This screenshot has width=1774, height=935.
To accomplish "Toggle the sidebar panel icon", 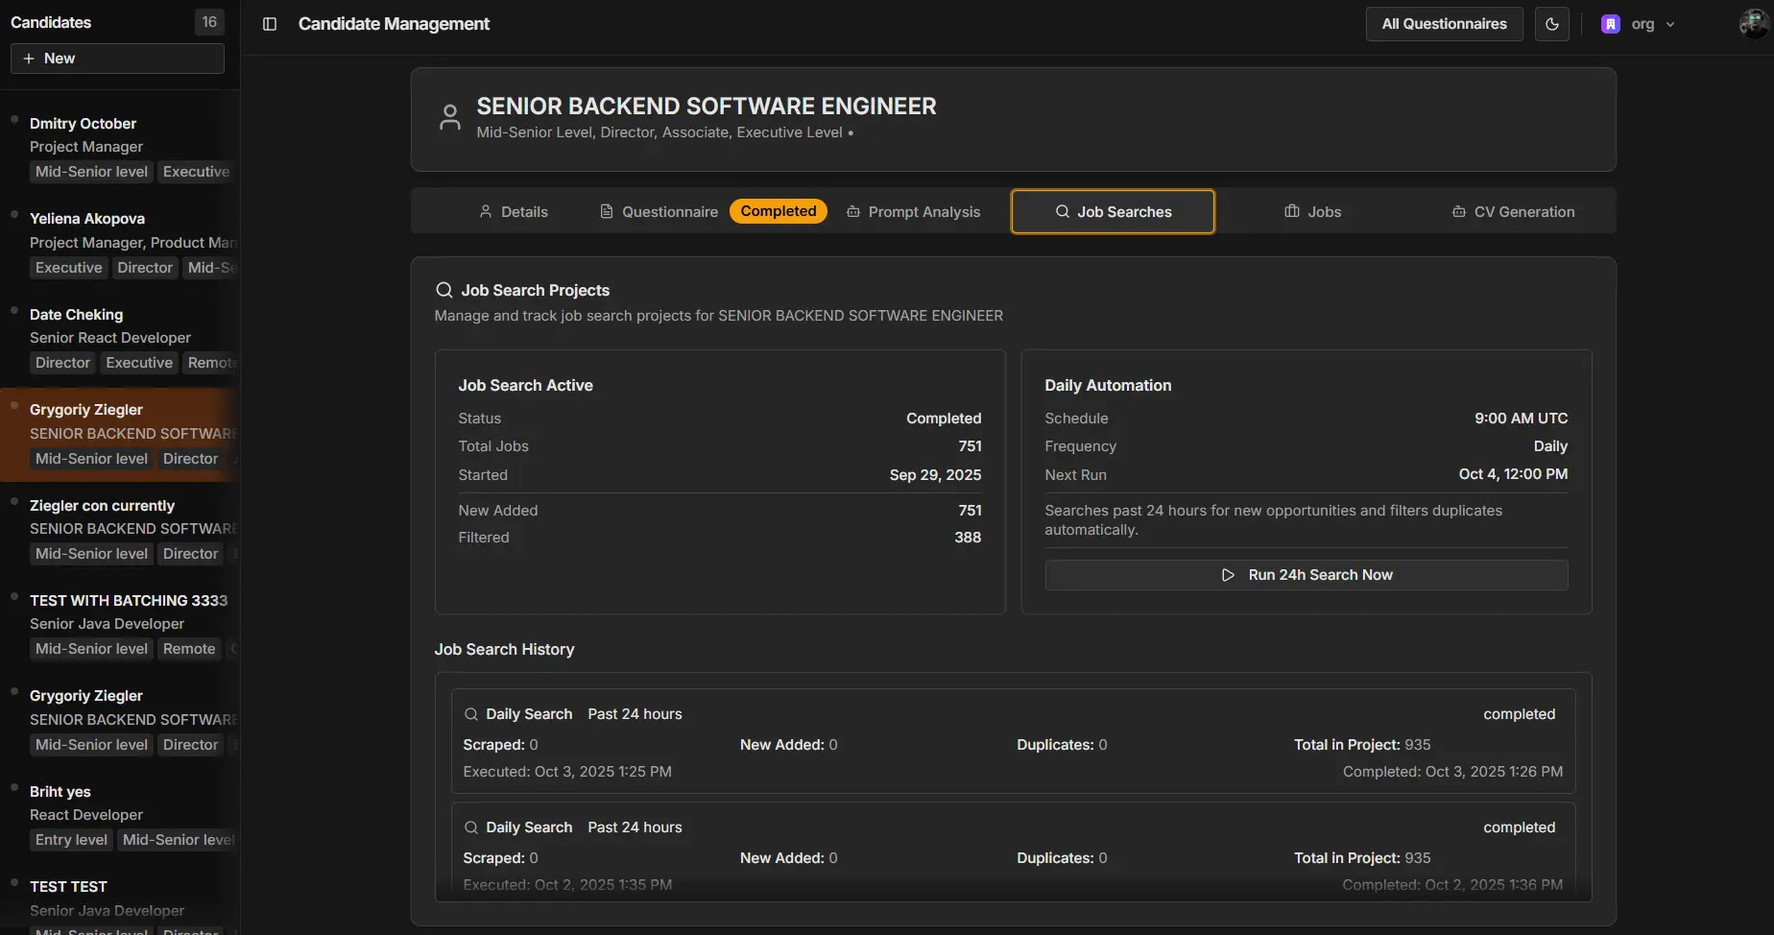I will click(270, 24).
